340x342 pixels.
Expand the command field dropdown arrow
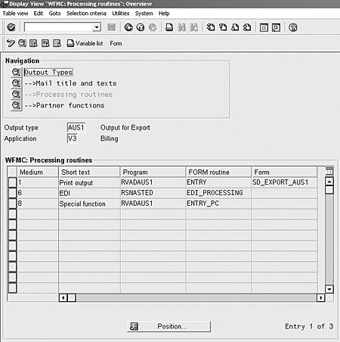click(97, 27)
